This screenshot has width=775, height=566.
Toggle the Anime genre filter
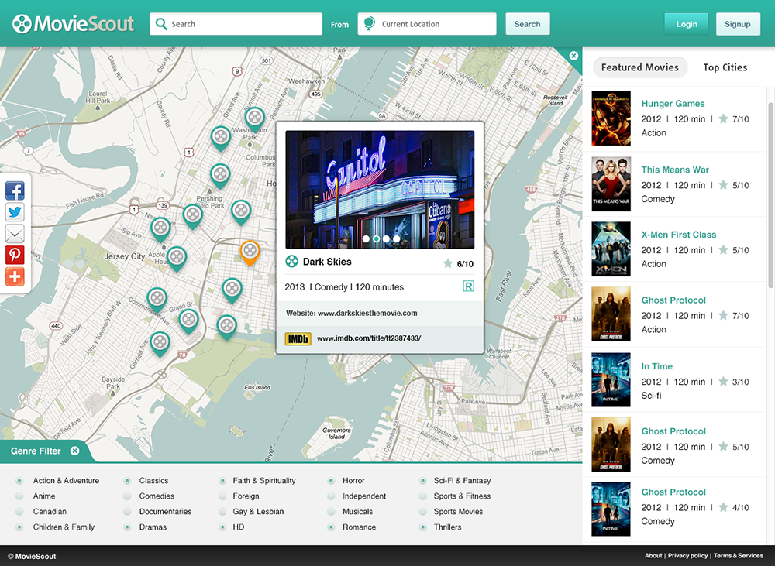point(19,496)
